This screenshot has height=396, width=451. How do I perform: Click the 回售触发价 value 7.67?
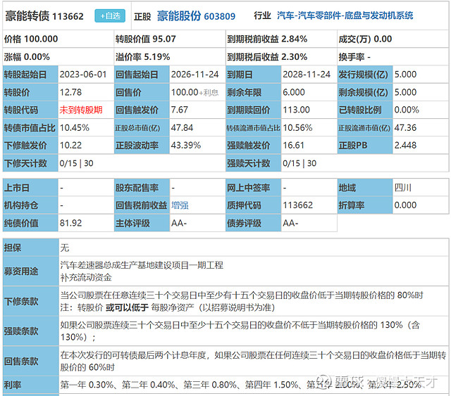(x=180, y=110)
